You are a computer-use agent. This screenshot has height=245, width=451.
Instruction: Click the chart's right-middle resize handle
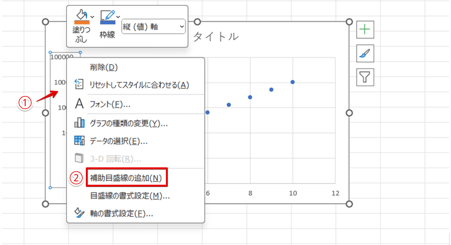[349, 113]
